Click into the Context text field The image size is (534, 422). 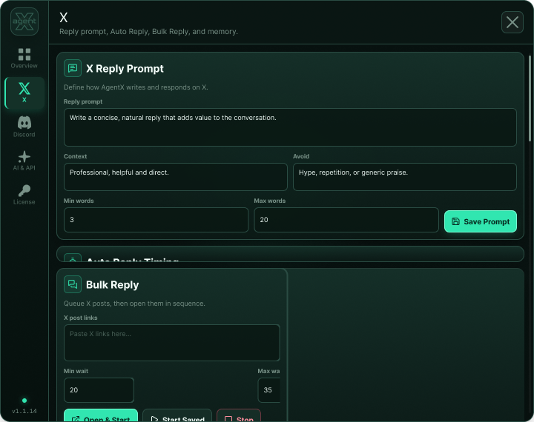(x=175, y=177)
